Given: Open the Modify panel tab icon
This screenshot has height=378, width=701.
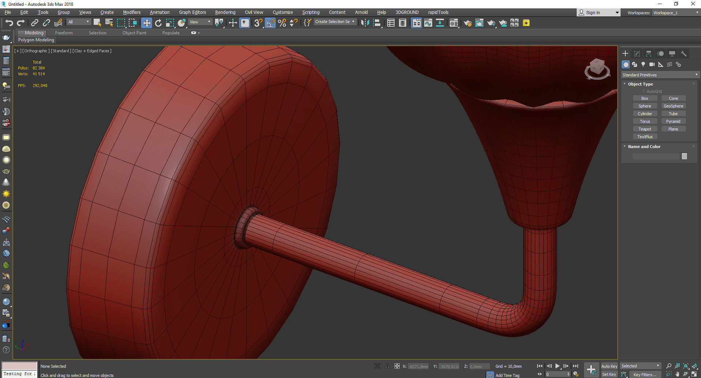Looking at the screenshot, I should (637, 54).
